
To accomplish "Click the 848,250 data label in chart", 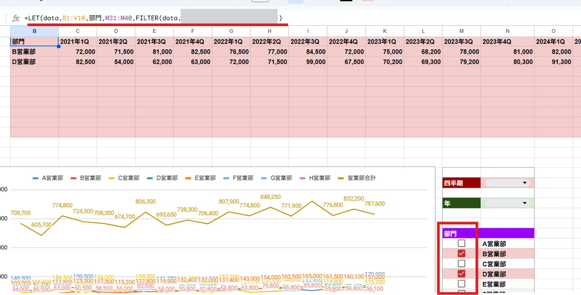I will pyautogui.click(x=271, y=197).
